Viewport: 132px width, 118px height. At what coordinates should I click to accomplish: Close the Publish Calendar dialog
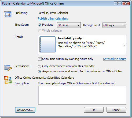(x=126, y=3)
